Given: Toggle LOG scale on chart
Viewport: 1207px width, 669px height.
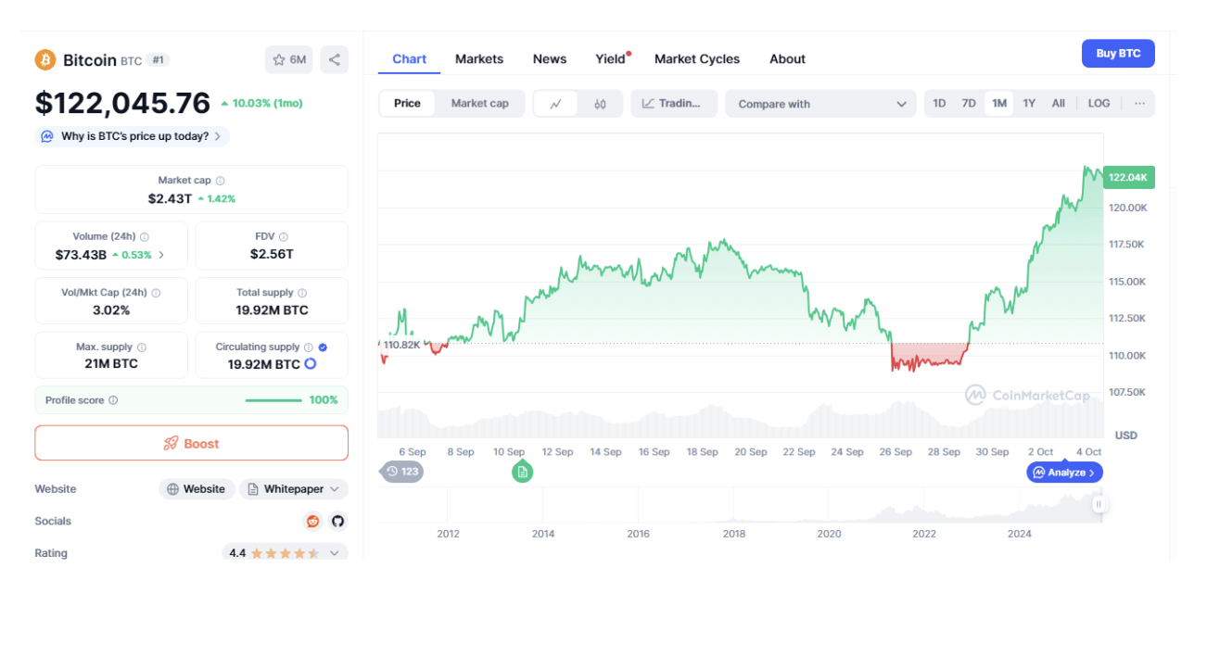Looking at the screenshot, I should [x=1099, y=104].
